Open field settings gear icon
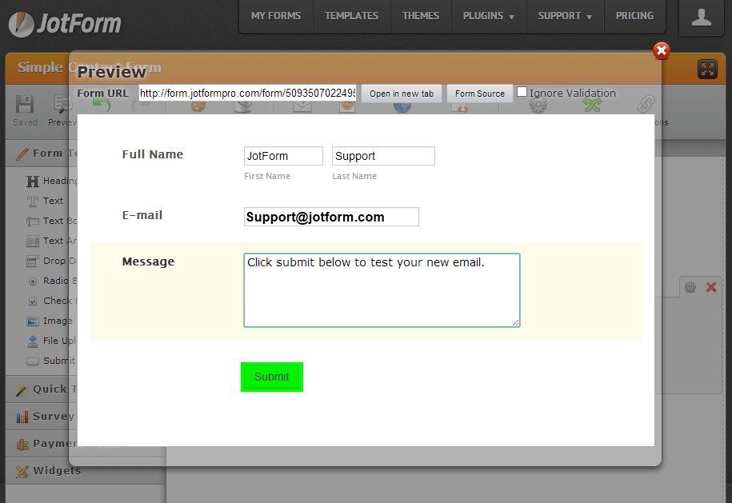 (690, 287)
